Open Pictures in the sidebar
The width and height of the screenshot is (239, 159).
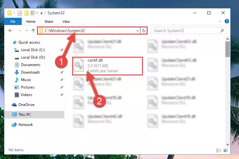[x=28, y=87]
